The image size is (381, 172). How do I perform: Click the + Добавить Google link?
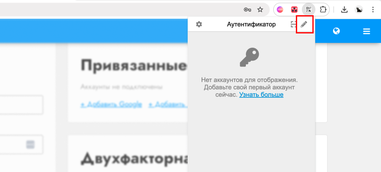[111, 105]
